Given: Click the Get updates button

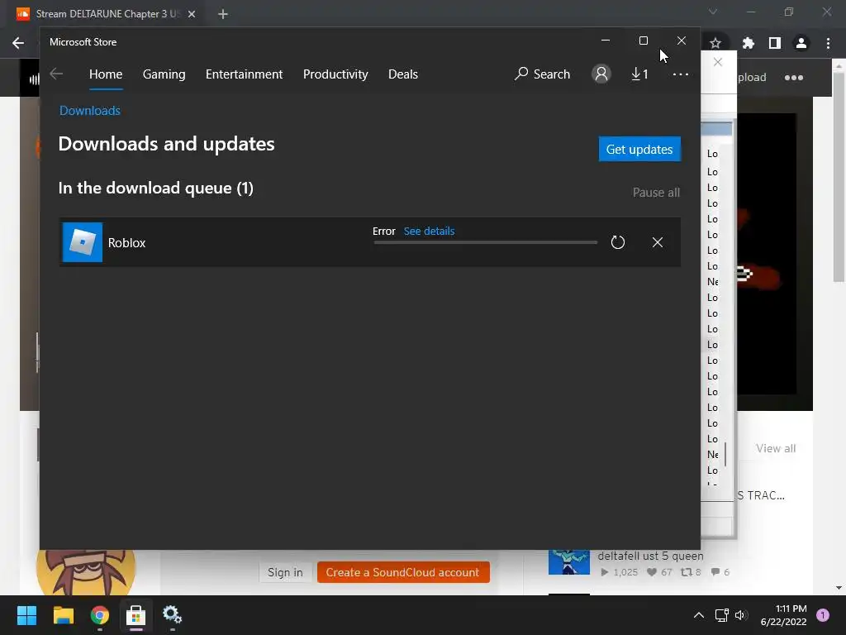Looking at the screenshot, I should pos(639,149).
